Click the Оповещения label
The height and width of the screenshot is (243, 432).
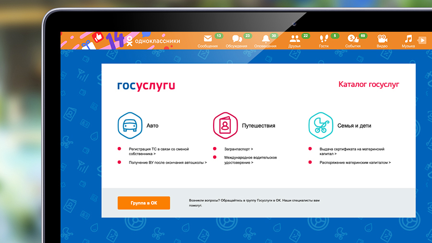[265, 46]
